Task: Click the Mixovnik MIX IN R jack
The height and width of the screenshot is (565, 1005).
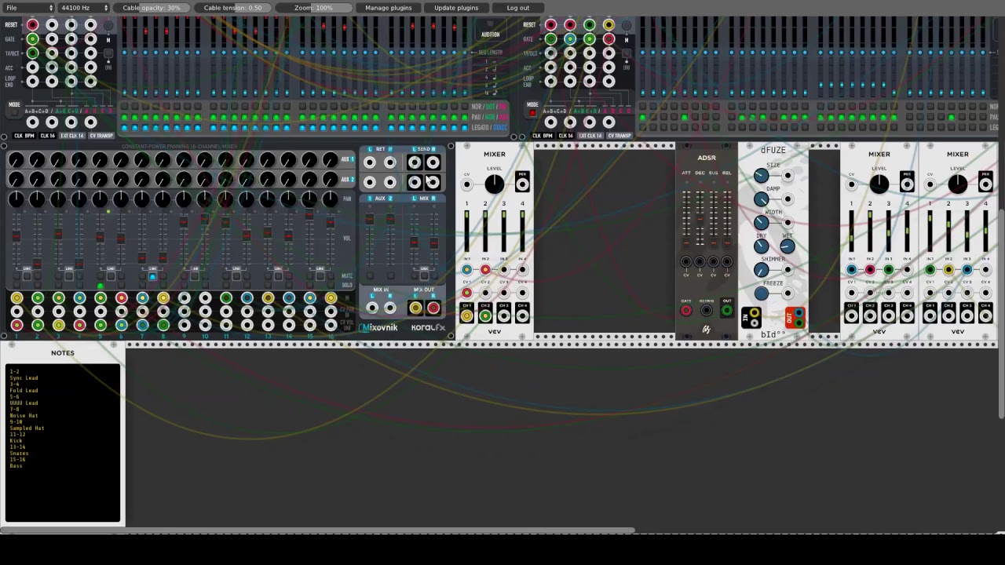Action: point(390,308)
